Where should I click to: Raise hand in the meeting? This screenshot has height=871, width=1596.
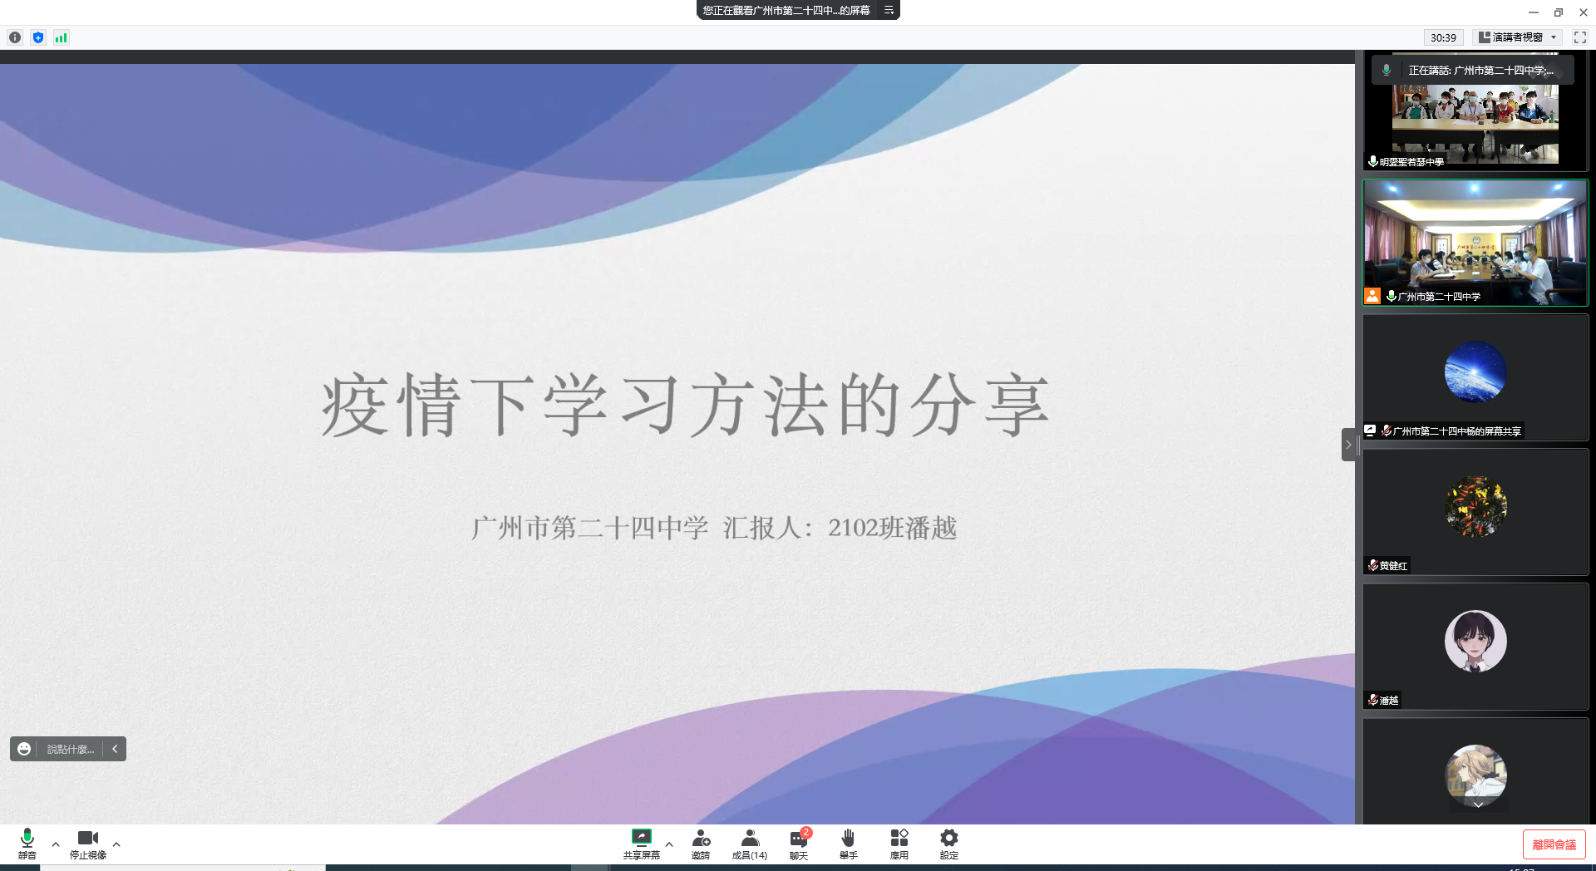click(849, 844)
